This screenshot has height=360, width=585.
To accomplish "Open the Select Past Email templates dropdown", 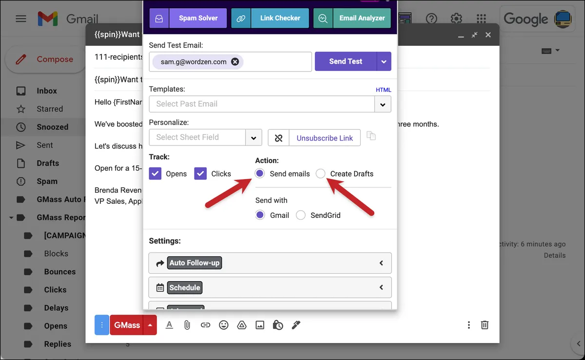I will coord(383,104).
